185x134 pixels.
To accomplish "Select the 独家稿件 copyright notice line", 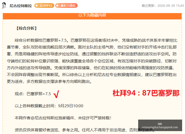I will (x=63, y=118).
